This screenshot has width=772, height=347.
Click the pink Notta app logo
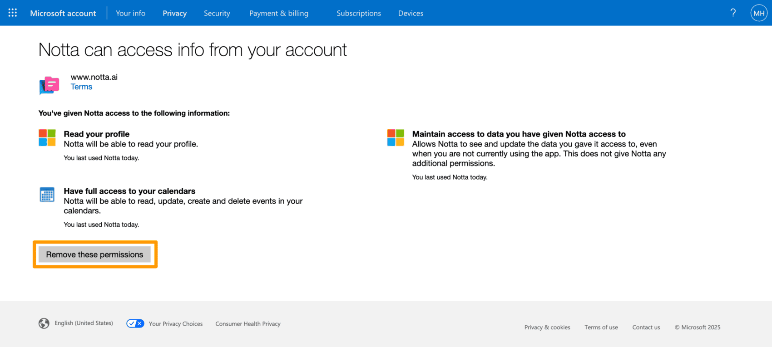[x=49, y=85]
